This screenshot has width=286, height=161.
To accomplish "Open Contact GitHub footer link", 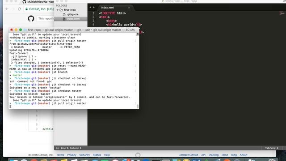I will (188, 155).
